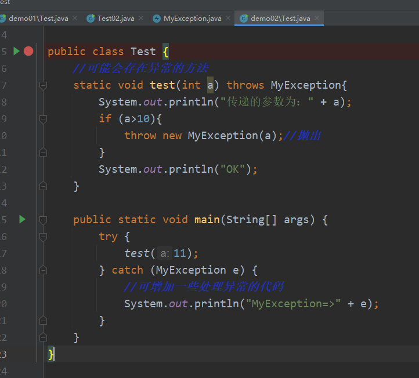Switch to the demo01\Test.java tab
Image resolution: width=419 pixels, height=378 pixels.
[38, 19]
